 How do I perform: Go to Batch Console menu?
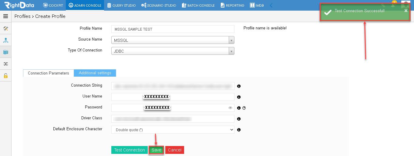point(198,5)
